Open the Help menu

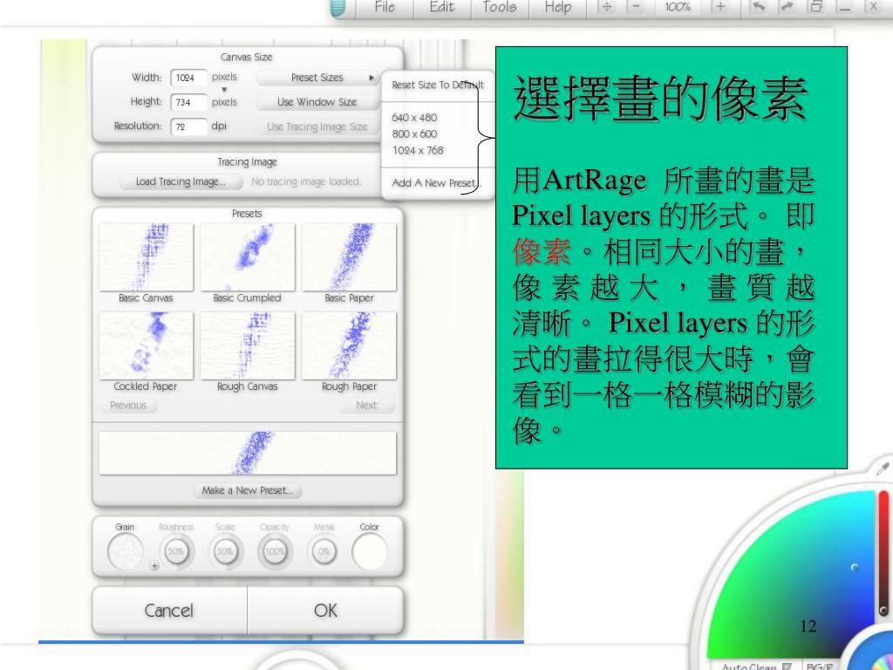pos(557,7)
